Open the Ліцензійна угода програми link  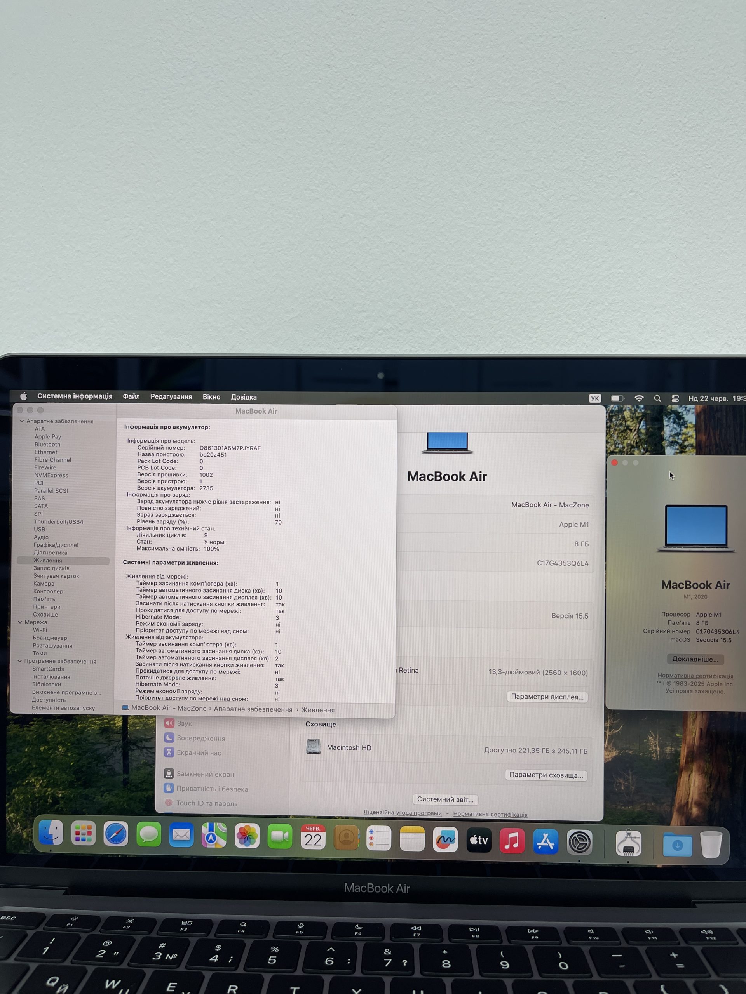click(403, 812)
